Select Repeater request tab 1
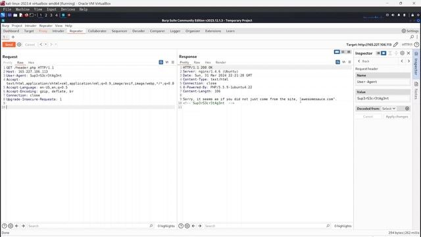The width and height of the screenshot is (421, 237). pos(5,37)
